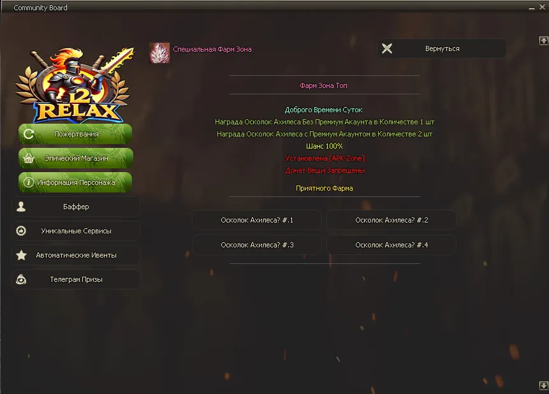Go back using the Вернуться button
The height and width of the screenshot is (394, 549).
tap(441, 48)
